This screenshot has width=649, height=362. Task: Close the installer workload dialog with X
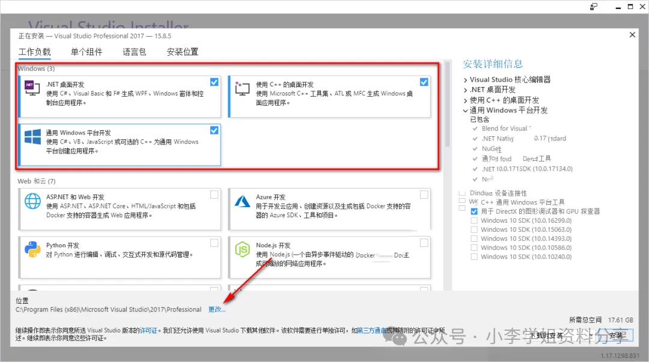point(632,35)
